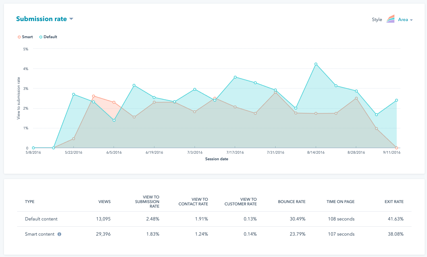Sort by View to Contact Rate header
The image size is (427, 257).
193,202
